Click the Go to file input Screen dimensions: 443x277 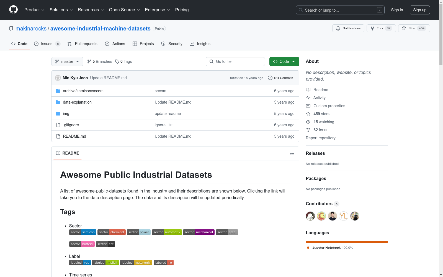(235, 61)
